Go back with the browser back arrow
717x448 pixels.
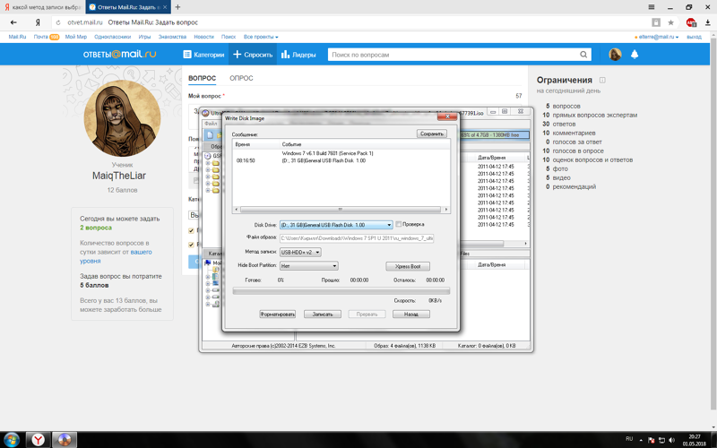click(13, 22)
